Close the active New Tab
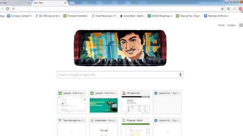The height and width of the screenshot is (136, 243). [65, 3]
